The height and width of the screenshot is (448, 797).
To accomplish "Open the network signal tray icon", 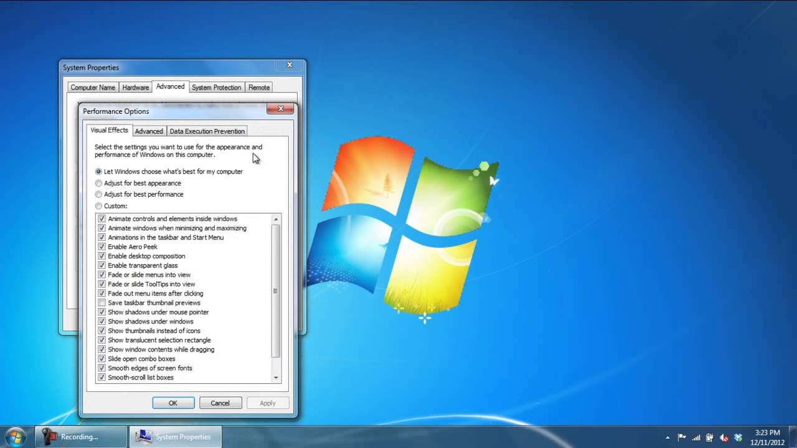I will tap(696, 437).
